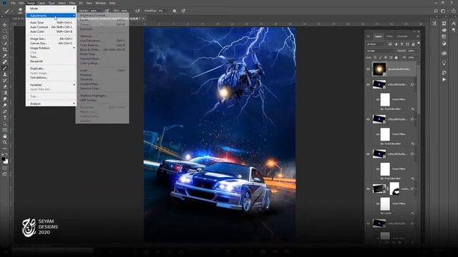Click the background color swatch
The height and width of the screenshot is (257, 458).
coord(6,162)
